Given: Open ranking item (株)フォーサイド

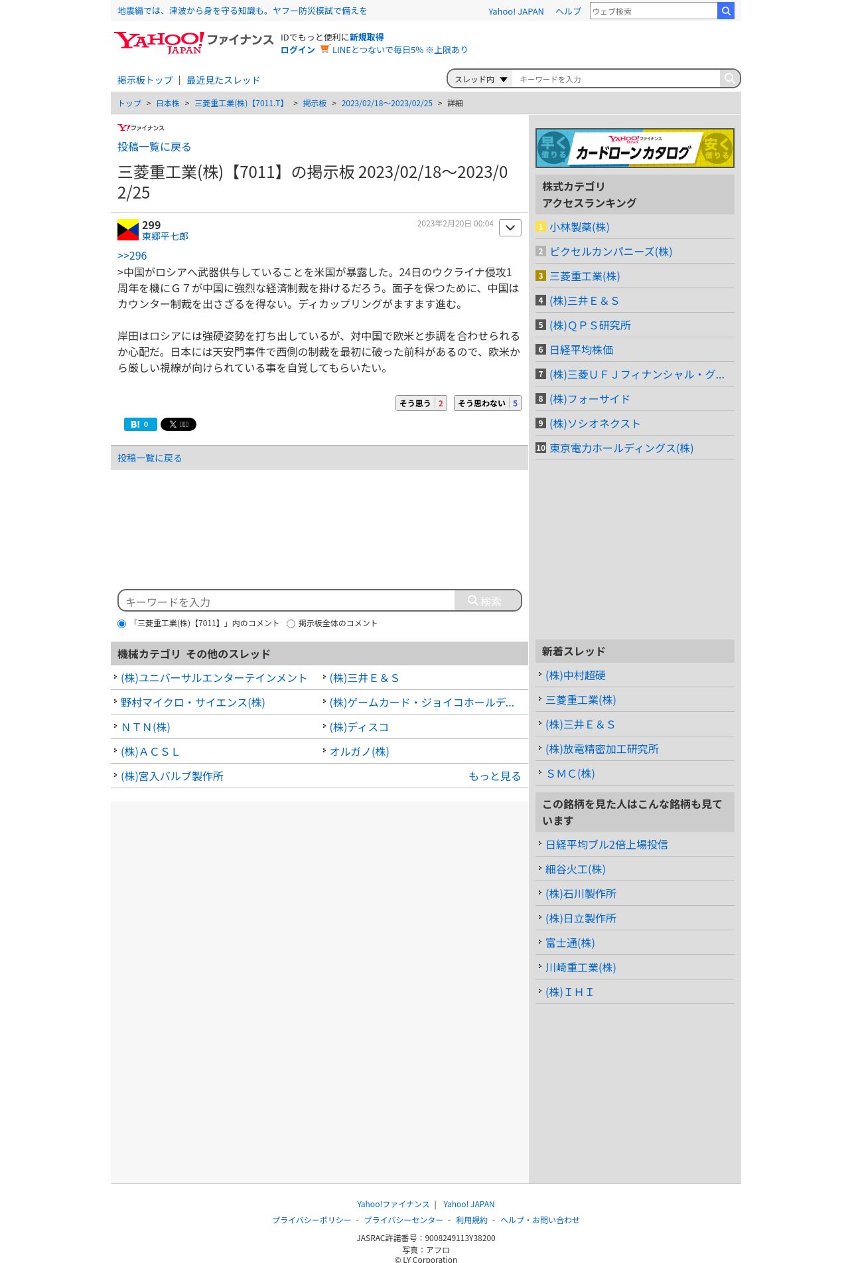Looking at the screenshot, I should 589,399.
